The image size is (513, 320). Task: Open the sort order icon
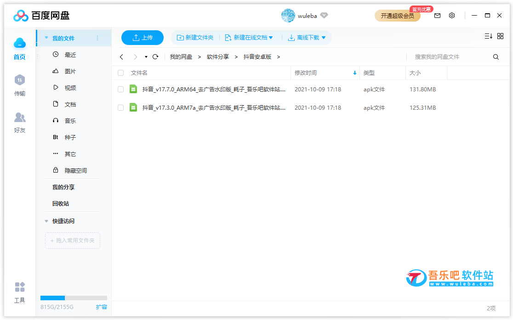(489, 36)
